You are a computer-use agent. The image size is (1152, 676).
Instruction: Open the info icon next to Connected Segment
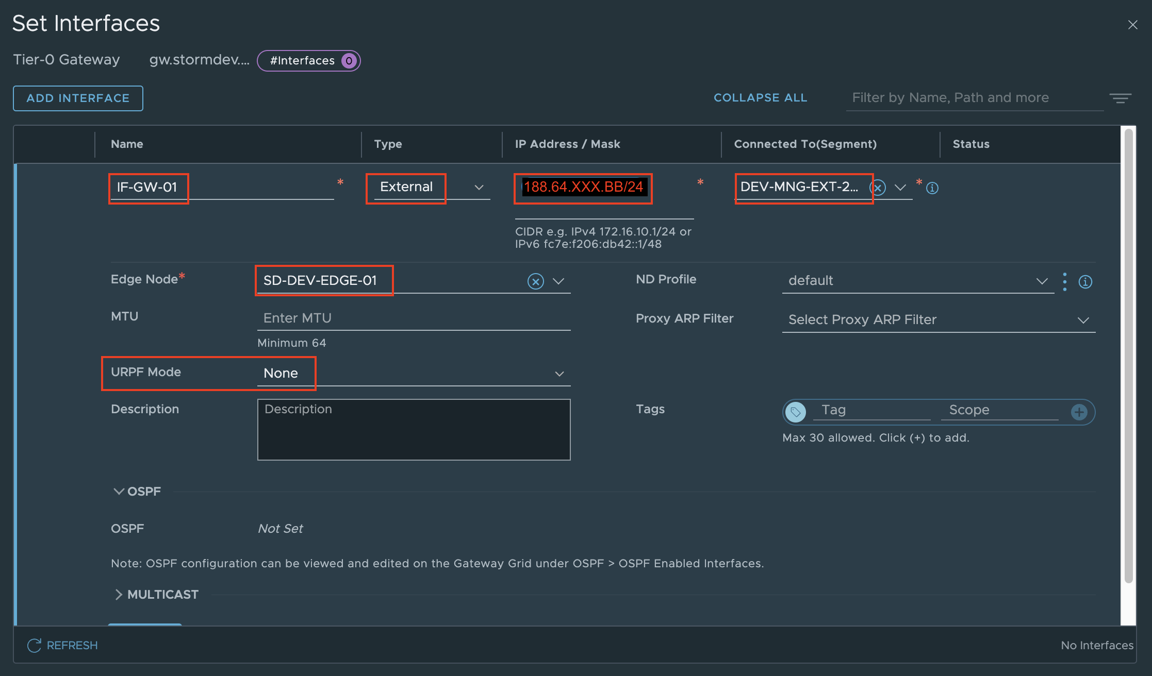[x=932, y=188]
